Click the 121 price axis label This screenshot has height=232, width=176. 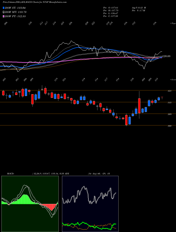coord(170,91)
